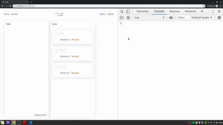This screenshot has width=223, height=125.
Task: Click the NVIDIA icon in the system tray
Action: 205,123
